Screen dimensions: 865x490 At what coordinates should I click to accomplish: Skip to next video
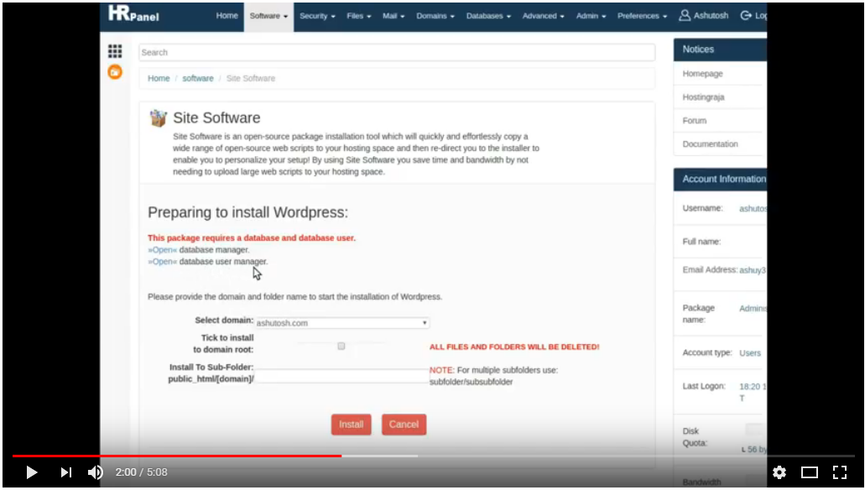tap(65, 472)
